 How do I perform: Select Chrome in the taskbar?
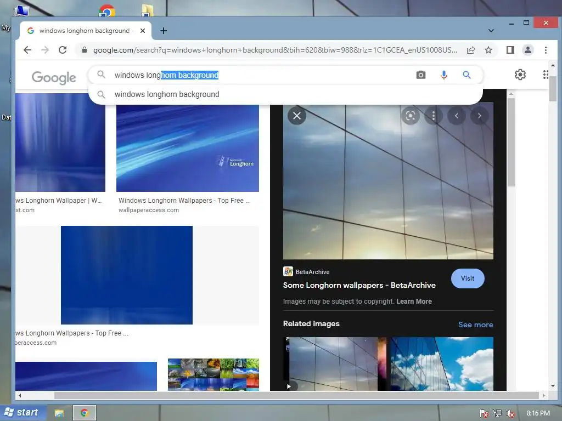pyautogui.click(x=84, y=413)
